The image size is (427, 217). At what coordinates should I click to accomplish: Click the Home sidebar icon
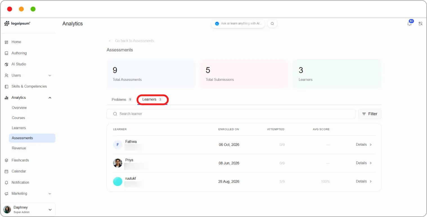6,42
